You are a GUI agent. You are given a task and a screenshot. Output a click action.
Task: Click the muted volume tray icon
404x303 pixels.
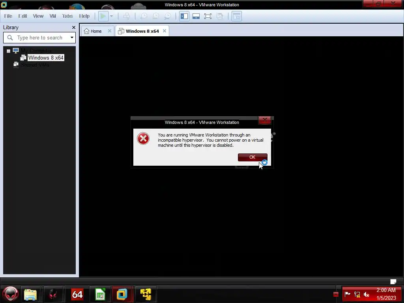click(367, 294)
